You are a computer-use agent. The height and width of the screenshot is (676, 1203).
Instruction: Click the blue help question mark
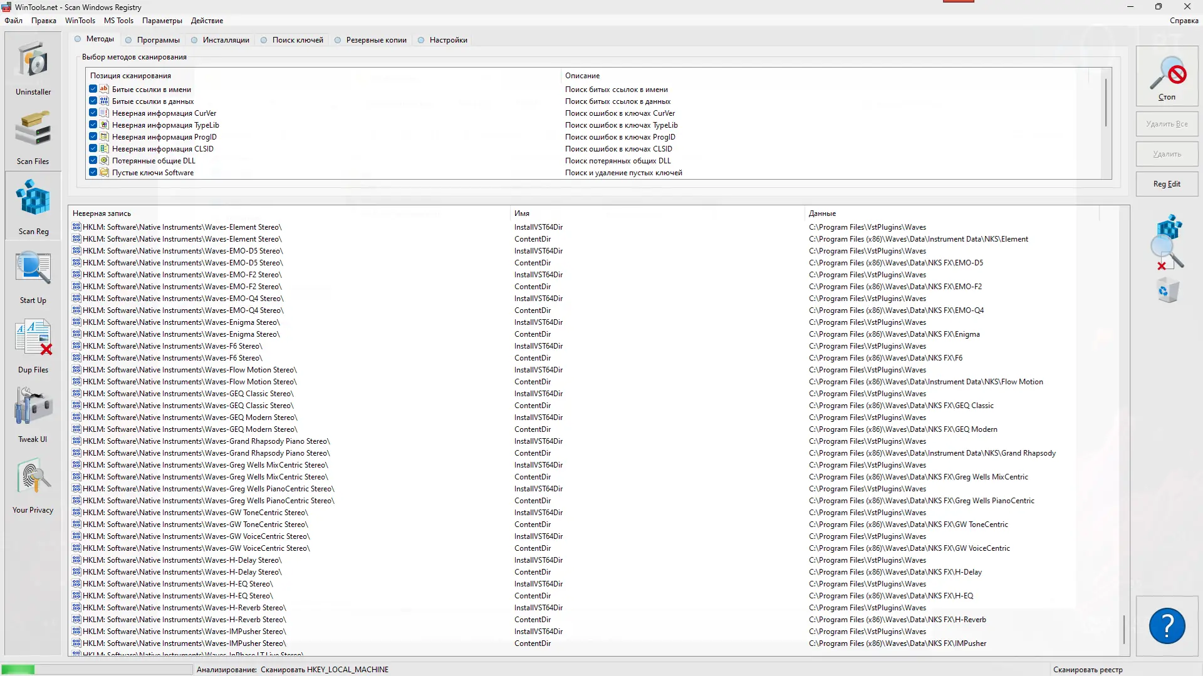(x=1167, y=626)
